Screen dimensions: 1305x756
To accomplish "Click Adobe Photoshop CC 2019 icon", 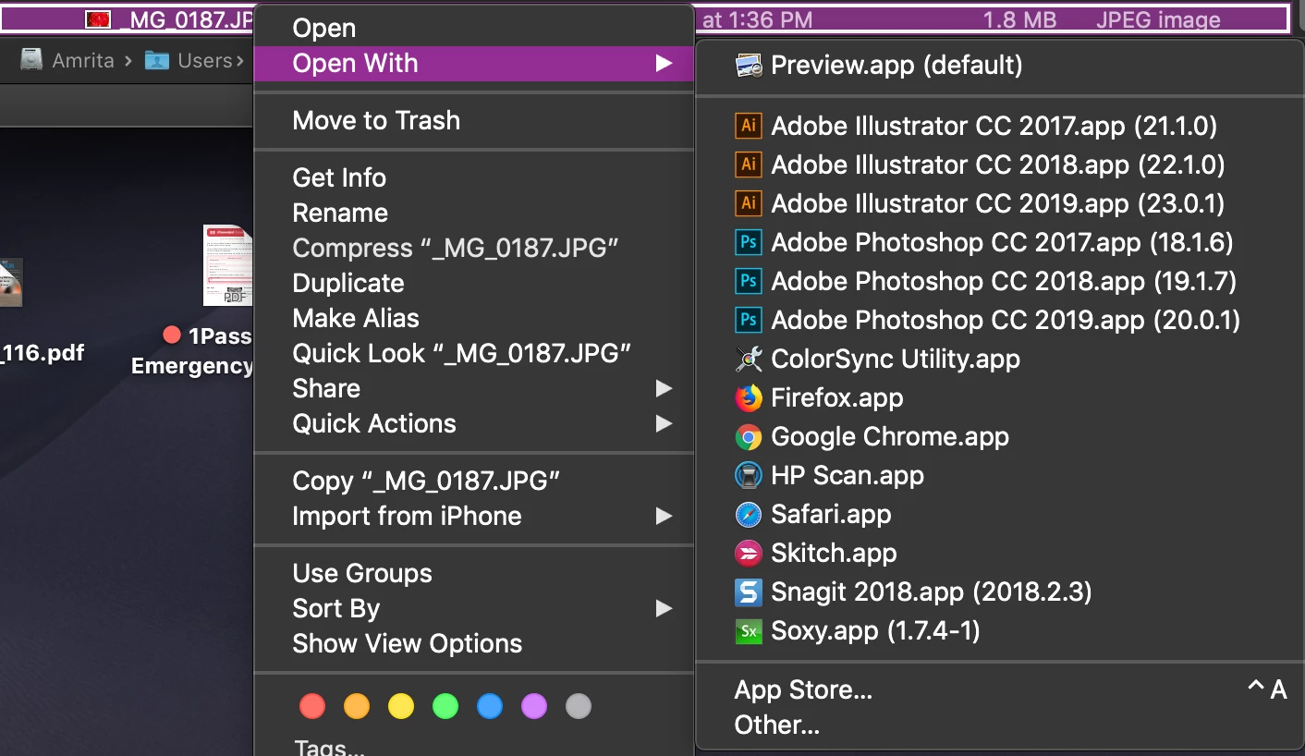I will click(x=749, y=320).
